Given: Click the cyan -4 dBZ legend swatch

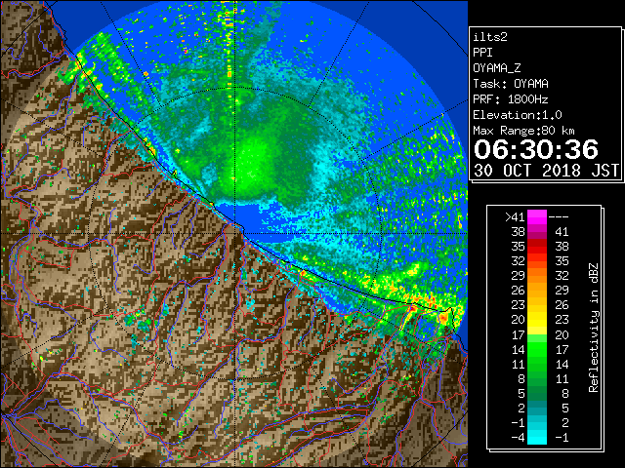Looking at the screenshot, I should coord(537,438).
